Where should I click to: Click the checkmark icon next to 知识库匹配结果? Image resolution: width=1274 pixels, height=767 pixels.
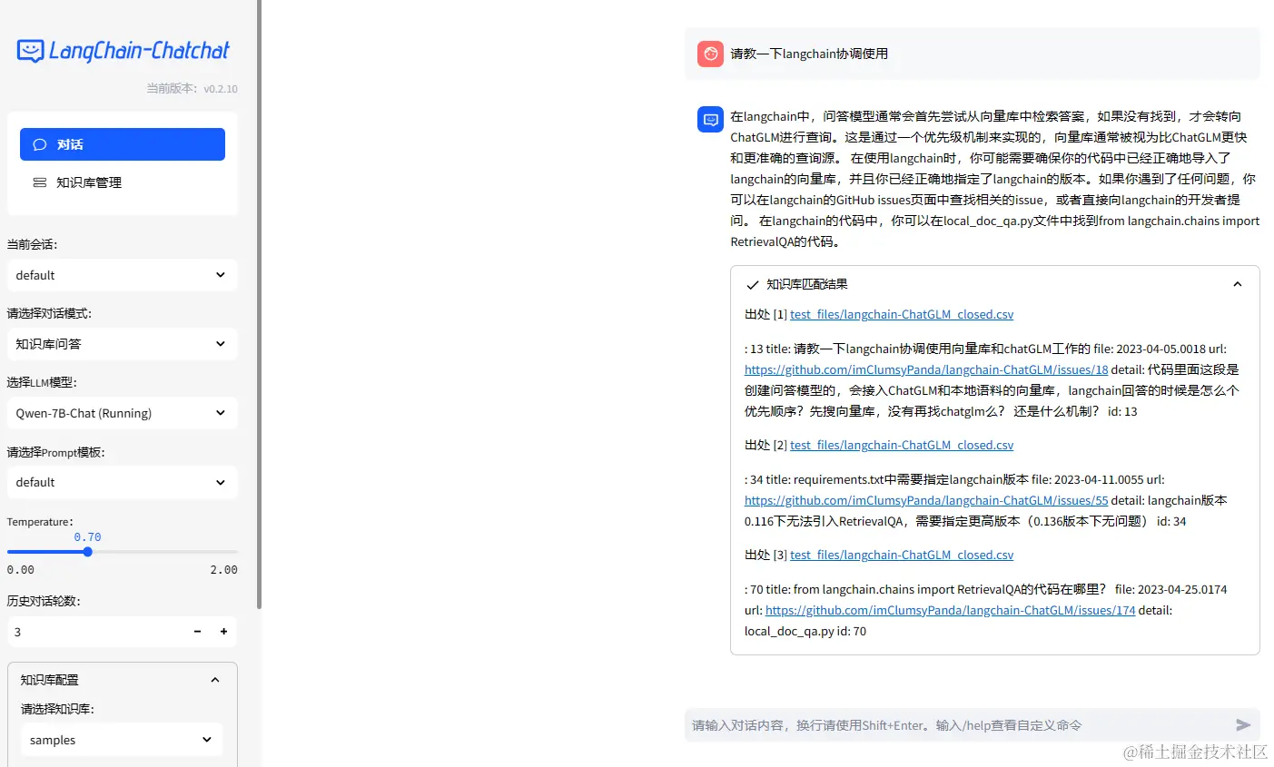[x=752, y=285]
